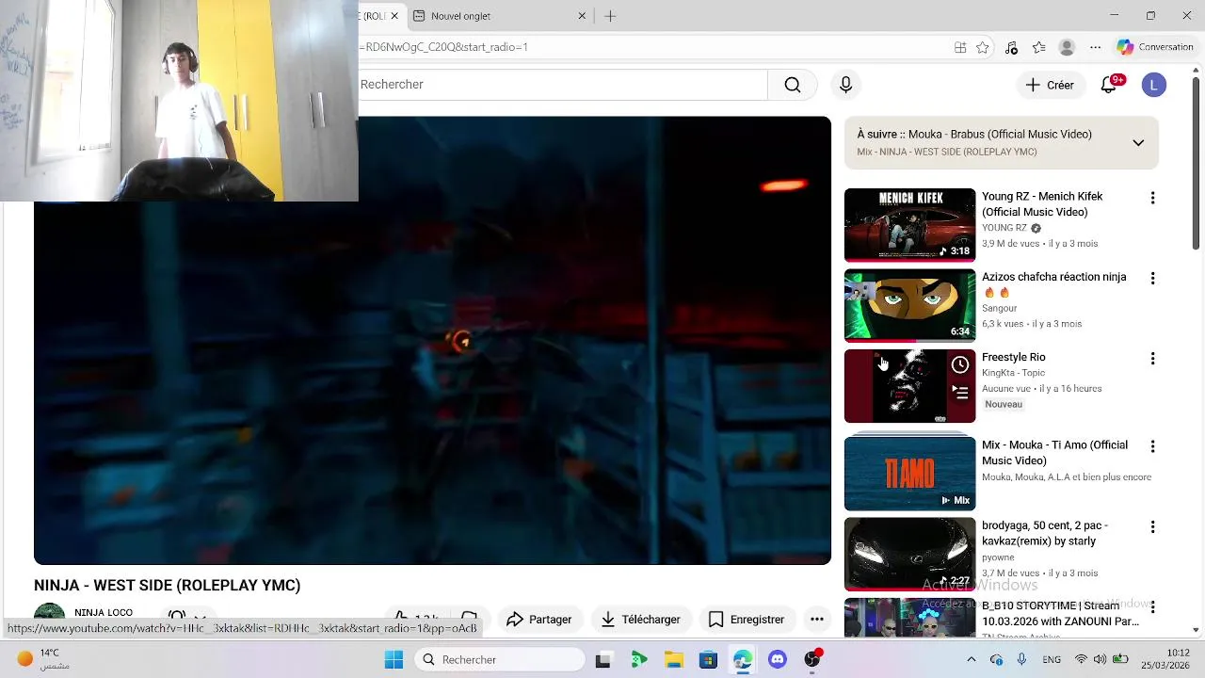This screenshot has width=1205, height=678.
Task: Click the YouTube search magnifier button
Action: pos(793,85)
